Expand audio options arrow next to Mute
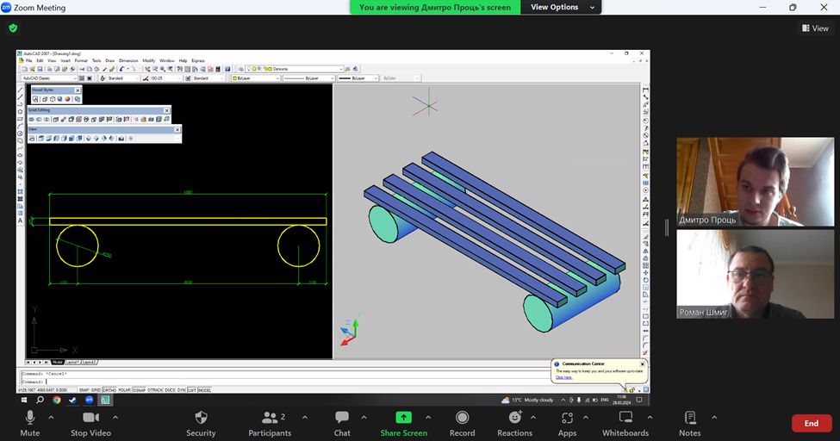This screenshot has height=441, width=840. click(51, 418)
